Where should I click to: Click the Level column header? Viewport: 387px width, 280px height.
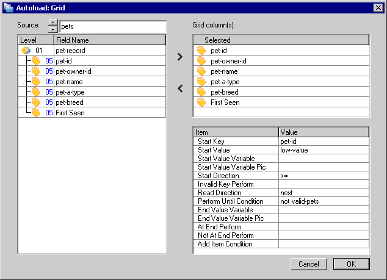pyautogui.click(x=36, y=40)
